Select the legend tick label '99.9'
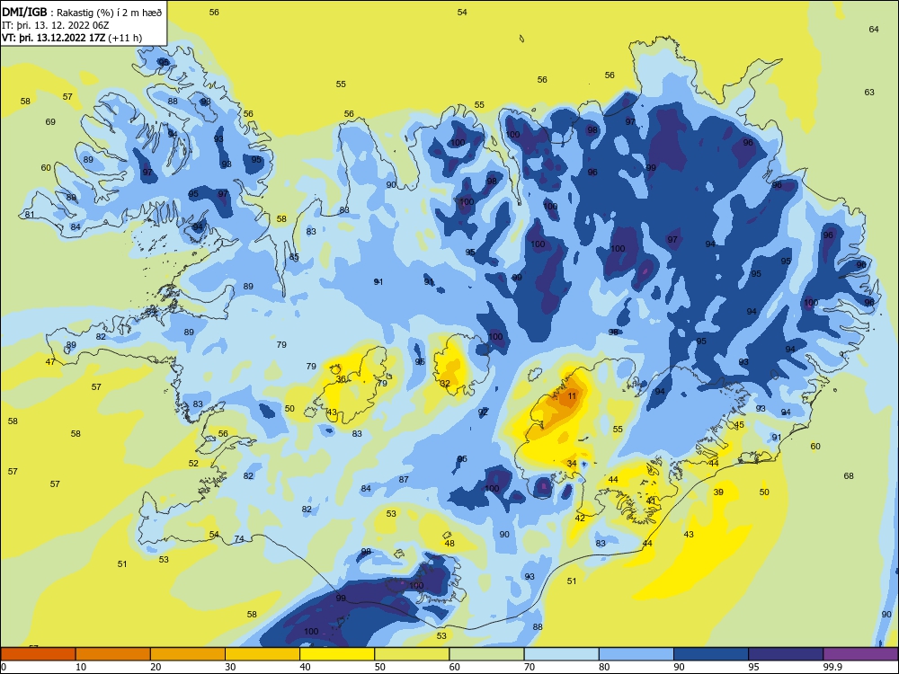This screenshot has height=674, width=899. point(832,667)
